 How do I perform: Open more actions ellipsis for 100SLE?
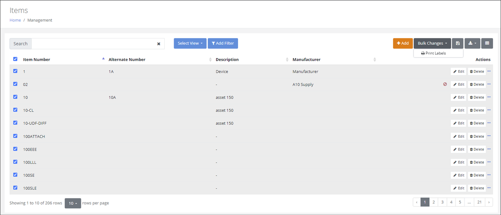489,188
